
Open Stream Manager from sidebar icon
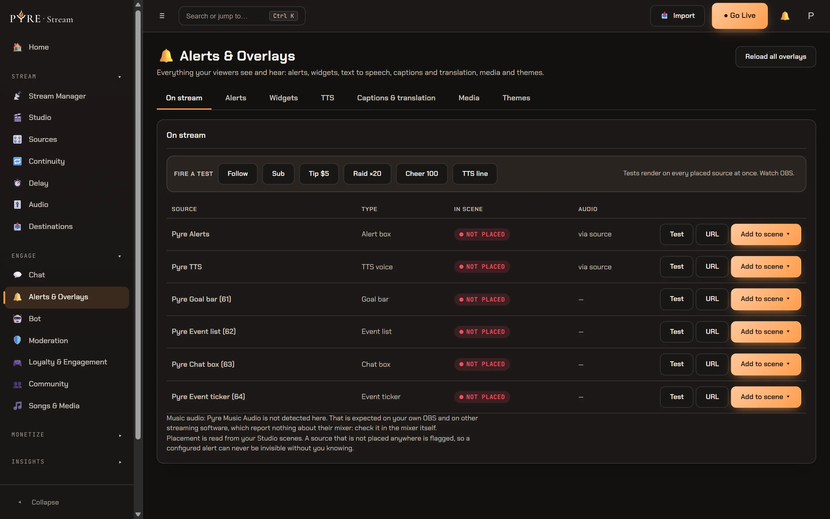point(18,96)
